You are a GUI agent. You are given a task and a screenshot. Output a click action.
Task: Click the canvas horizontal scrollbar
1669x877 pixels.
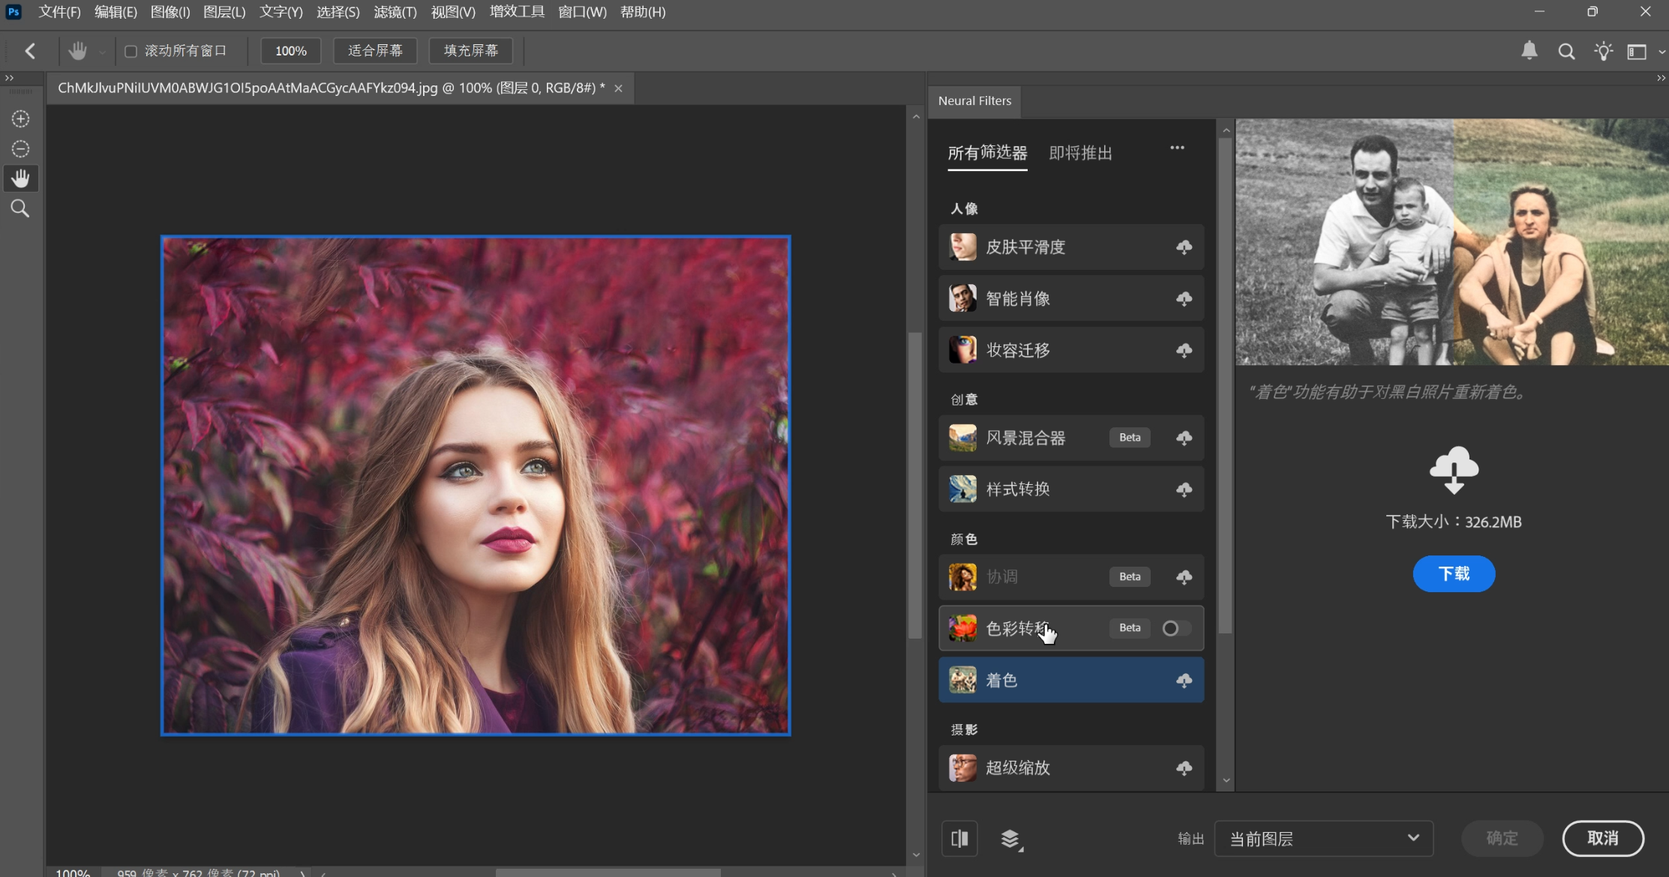coord(608,873)
